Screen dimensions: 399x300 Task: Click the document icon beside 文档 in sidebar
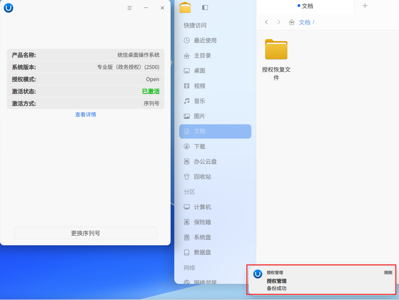187,131
